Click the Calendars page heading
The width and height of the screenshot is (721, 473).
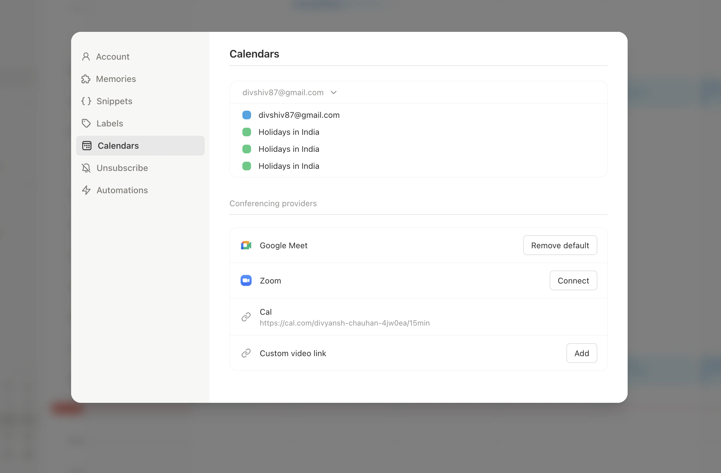[254, 54]
